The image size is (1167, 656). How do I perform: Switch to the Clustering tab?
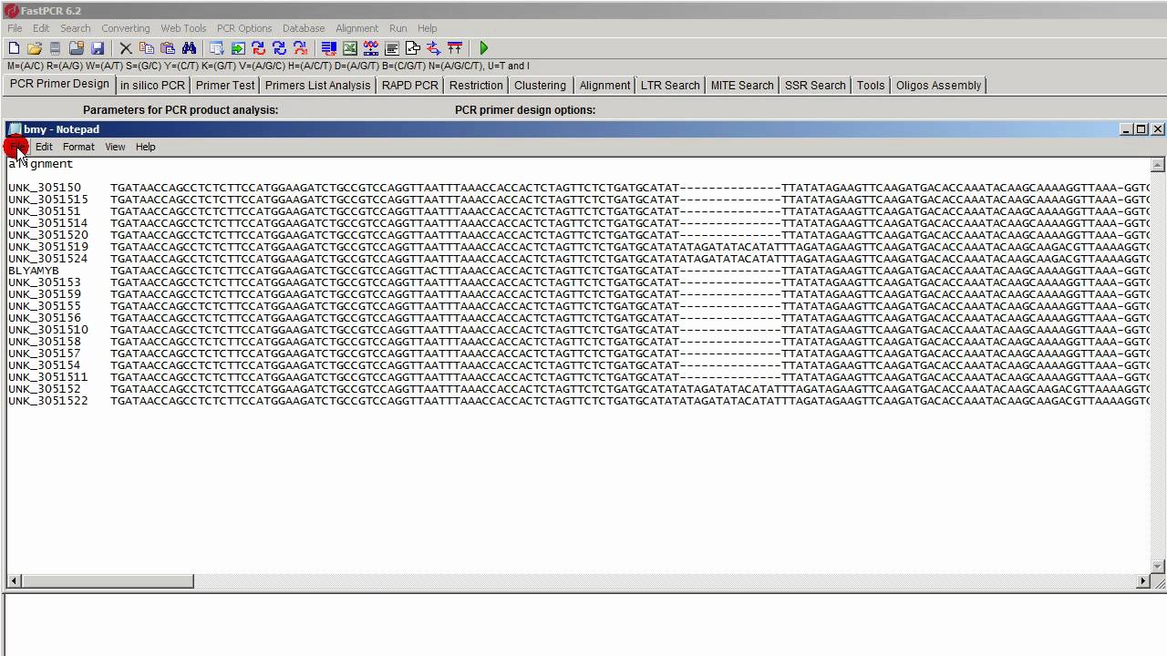click(540, 85)
